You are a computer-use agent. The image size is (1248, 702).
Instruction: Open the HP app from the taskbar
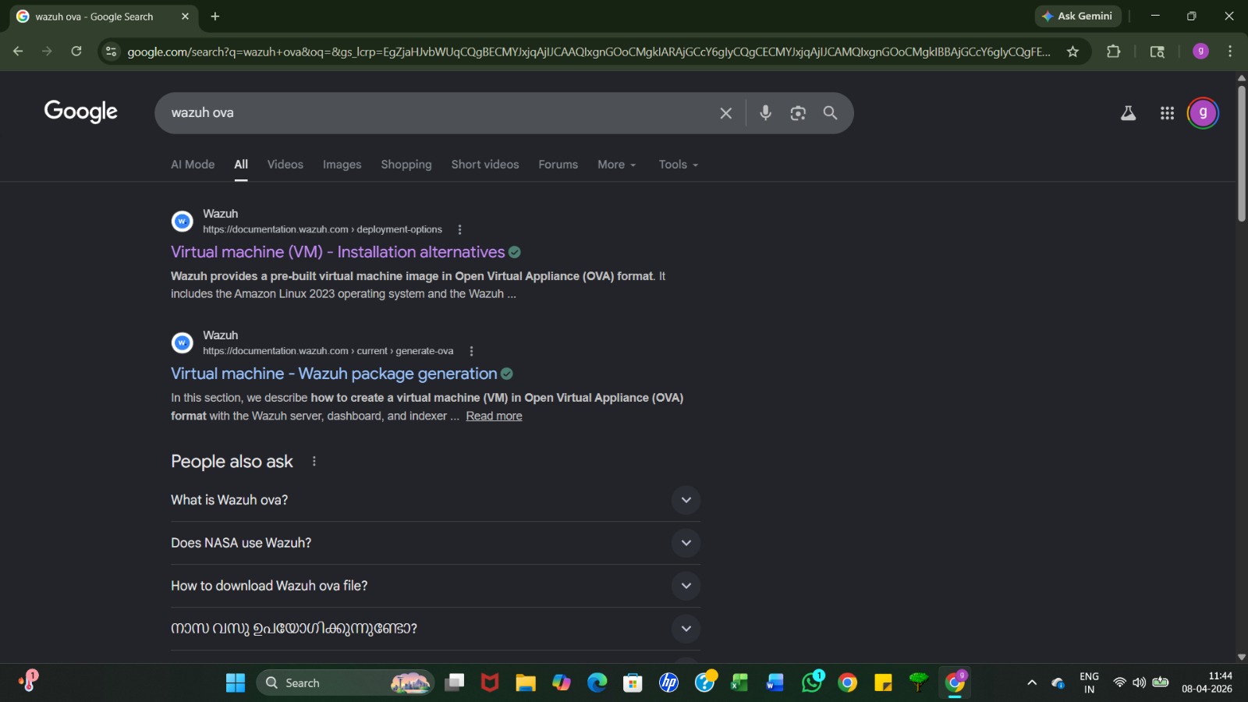pos(668,683)
